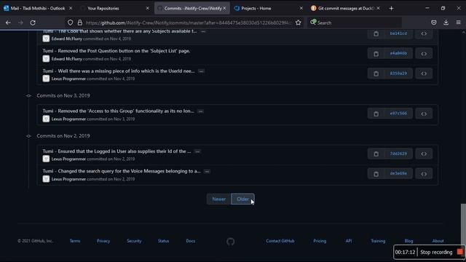Open Pocket save icon in toolbar
466x262 pixels.
(434, 23)
